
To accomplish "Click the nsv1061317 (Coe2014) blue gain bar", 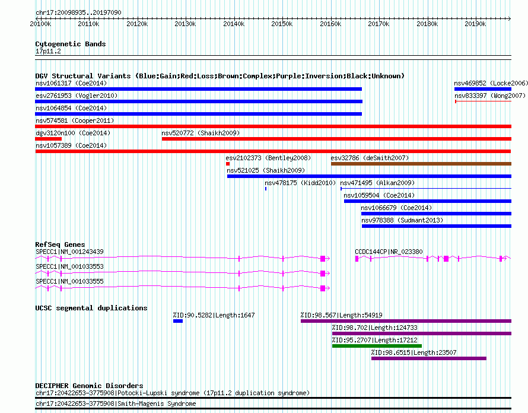I will coord(198,89).
